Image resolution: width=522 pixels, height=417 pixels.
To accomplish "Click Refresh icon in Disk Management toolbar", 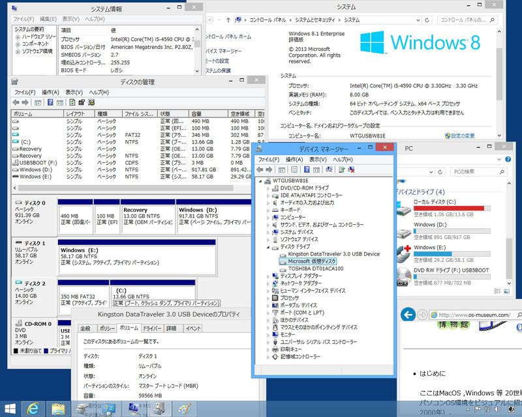I will [72, 102].
